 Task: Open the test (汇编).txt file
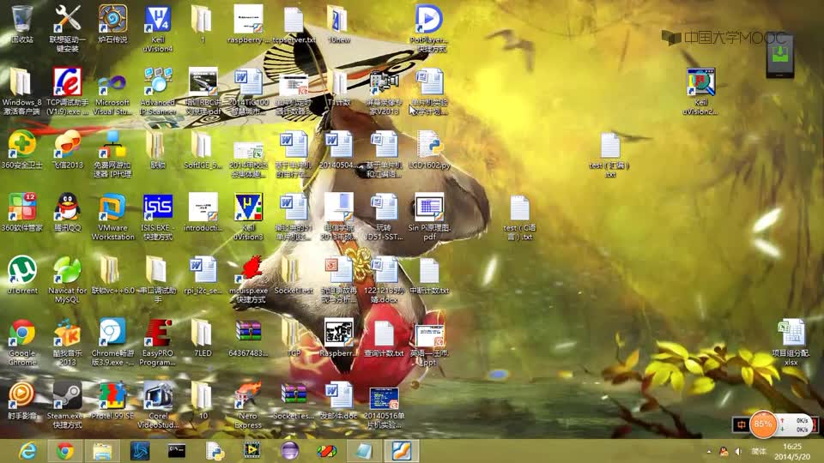609,153
